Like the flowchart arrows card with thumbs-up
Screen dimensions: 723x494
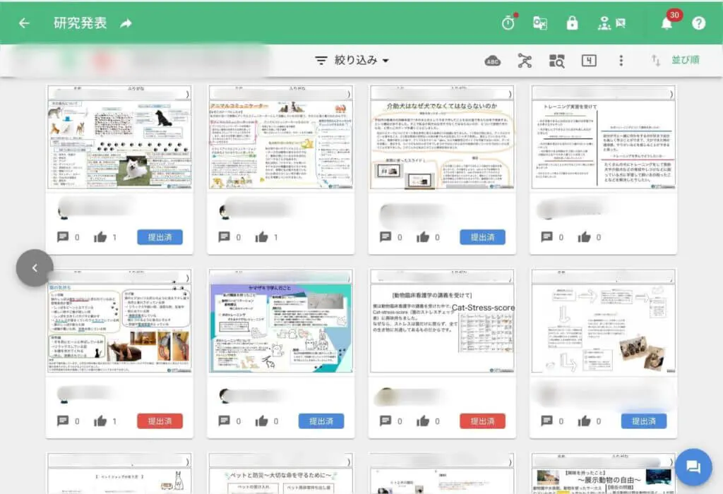coord(584,421)
